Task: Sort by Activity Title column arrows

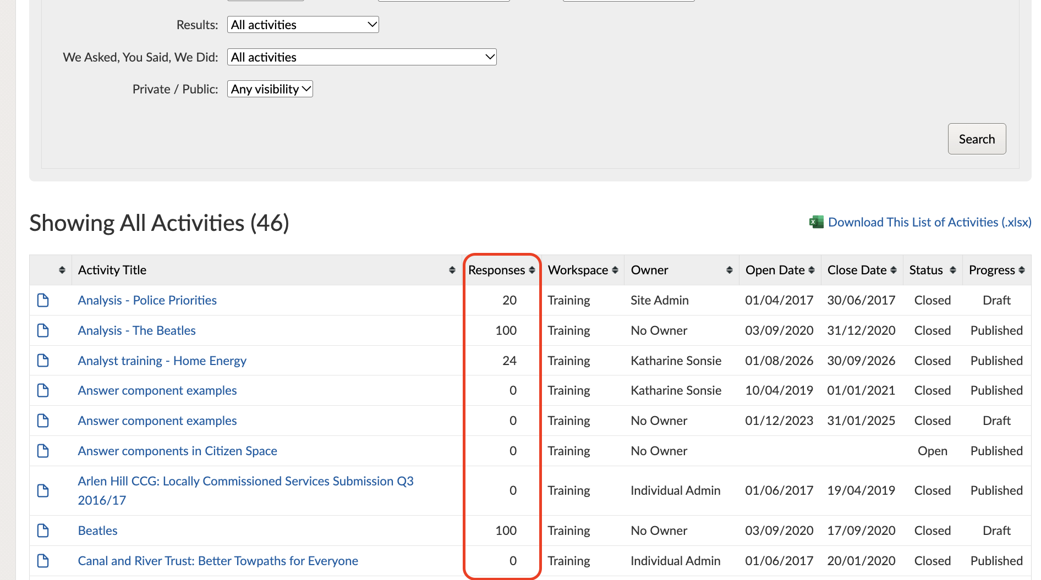Action: click(452, 270)
